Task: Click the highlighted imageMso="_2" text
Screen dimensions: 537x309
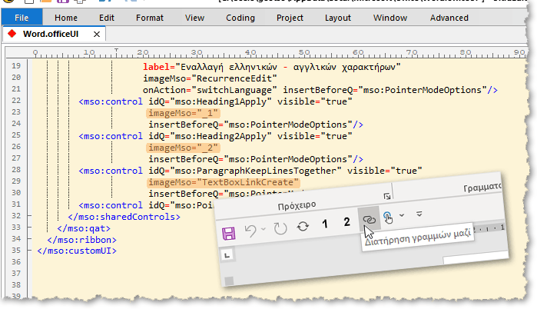Action: (x=183, y=148)
